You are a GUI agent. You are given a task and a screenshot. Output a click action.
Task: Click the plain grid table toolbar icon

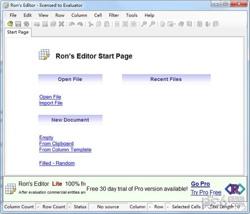(x=53, y=24)
